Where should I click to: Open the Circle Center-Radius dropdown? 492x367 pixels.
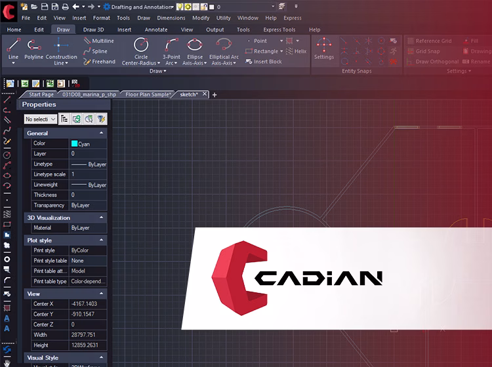click(x=141, y=64)
